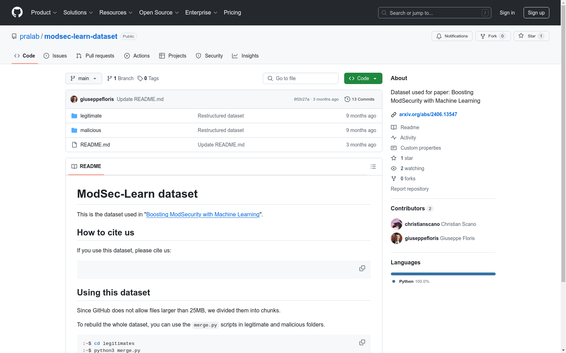Open the Update README.md commit message
This screenshot has width=566, height=353.
[140, 99]
